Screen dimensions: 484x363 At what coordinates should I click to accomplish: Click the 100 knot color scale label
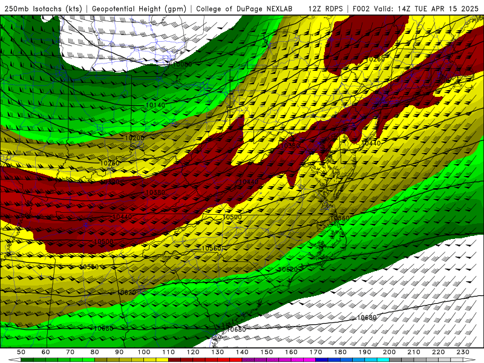coord(144,352)
